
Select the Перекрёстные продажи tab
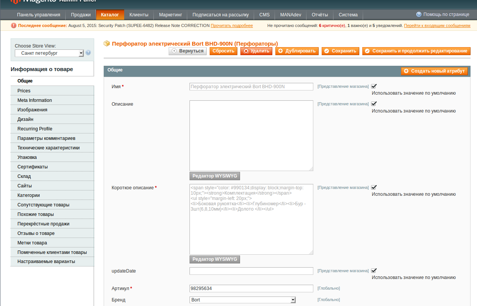coord(52,224)
